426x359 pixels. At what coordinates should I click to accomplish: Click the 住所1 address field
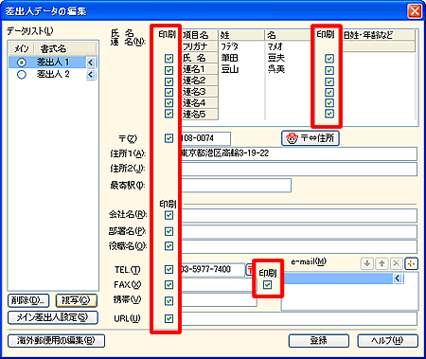click(299, 153)
